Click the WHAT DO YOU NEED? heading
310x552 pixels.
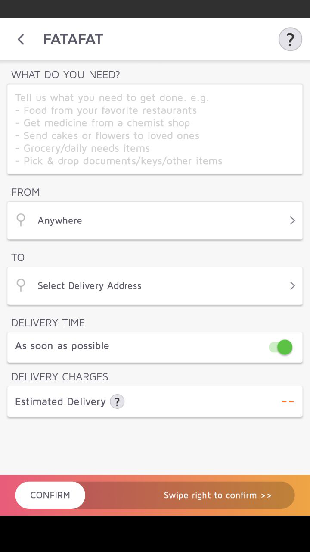point(65,75)
